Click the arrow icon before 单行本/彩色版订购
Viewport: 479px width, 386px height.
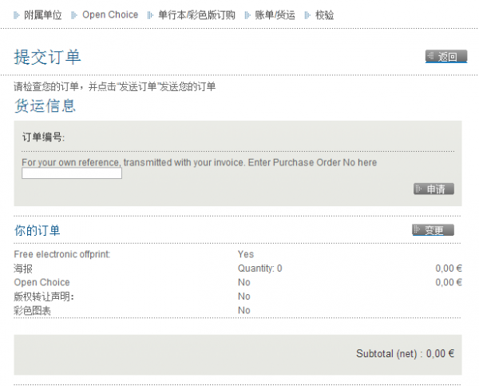click(x=151, y=15)
